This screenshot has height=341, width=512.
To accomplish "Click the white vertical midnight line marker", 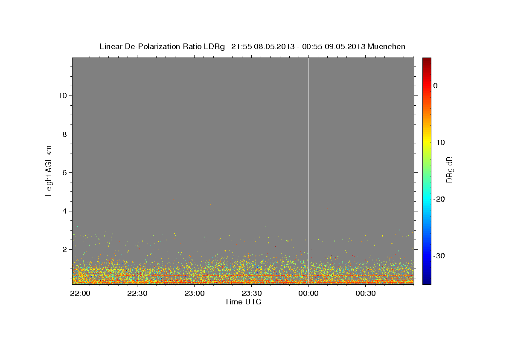I will 308,170.
